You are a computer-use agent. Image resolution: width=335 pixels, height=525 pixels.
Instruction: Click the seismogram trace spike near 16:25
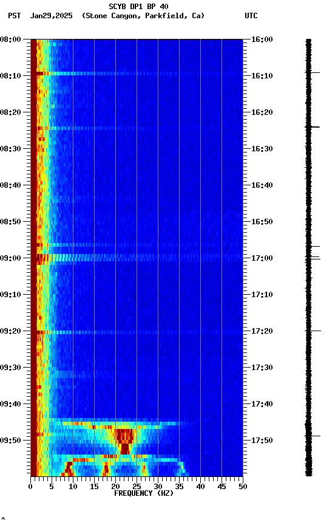coord(313,127)
